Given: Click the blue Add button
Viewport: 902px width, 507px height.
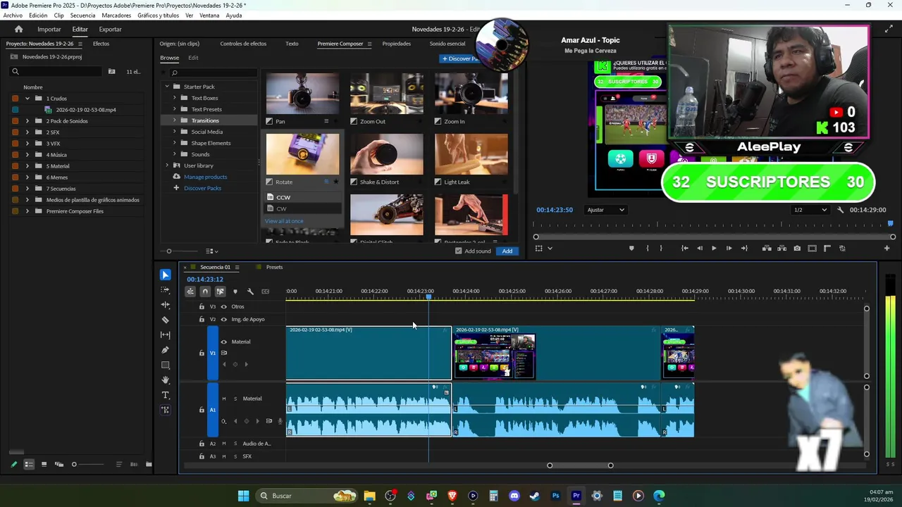Looking at the screenshot, I should pyautogui.click(x=507, y=251).
